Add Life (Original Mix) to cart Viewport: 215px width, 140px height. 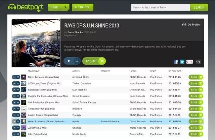(196, 134)
